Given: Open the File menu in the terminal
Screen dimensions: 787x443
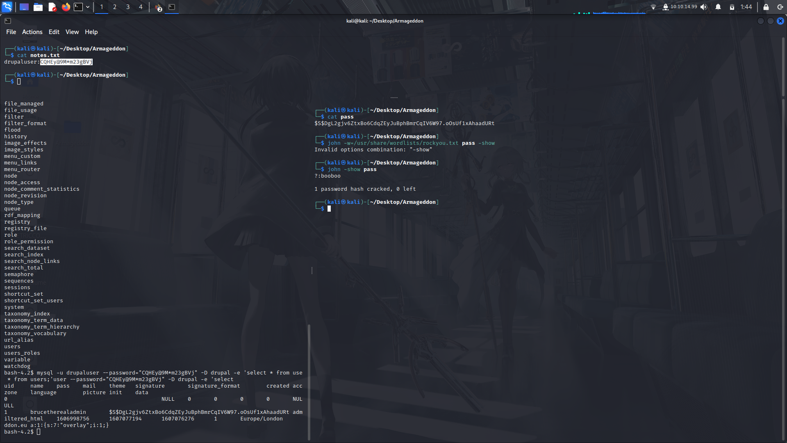Looking at the screenshot, I should tap(11, 32).
